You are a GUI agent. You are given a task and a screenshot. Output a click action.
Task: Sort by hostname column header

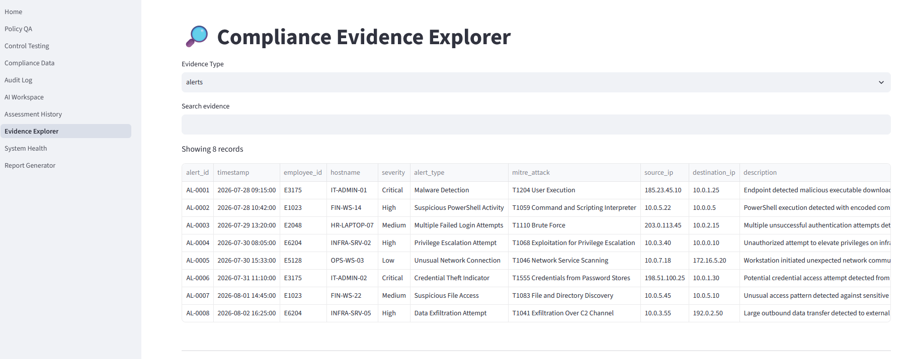[x=352, y=172]
